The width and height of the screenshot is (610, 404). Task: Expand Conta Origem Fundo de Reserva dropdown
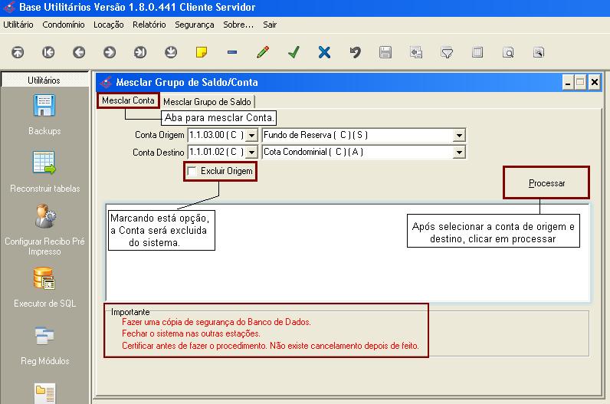[459, 136]
